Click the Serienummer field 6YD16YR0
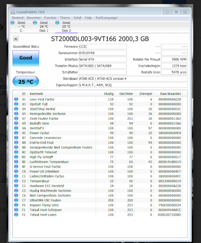201x243 pixels. click(x=102, y=53)
